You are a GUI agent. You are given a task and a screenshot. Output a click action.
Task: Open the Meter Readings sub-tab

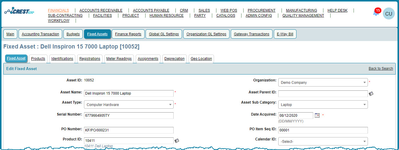119,59
